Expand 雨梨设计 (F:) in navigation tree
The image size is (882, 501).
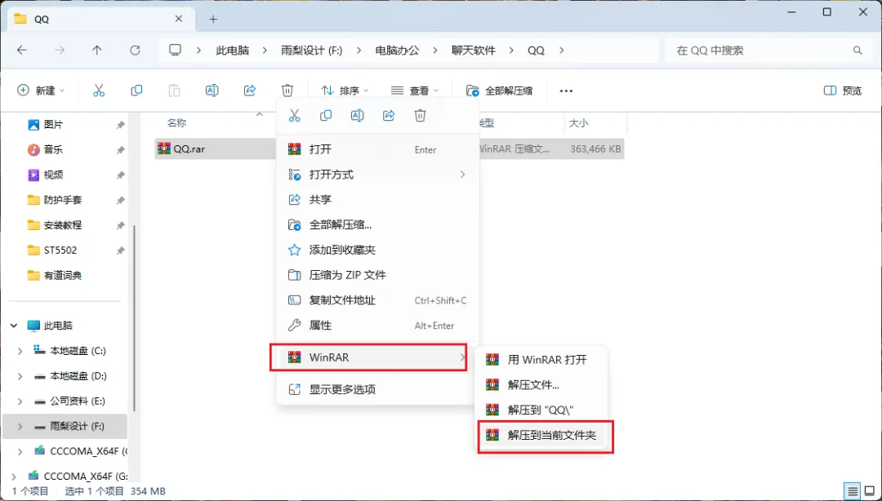20,427
